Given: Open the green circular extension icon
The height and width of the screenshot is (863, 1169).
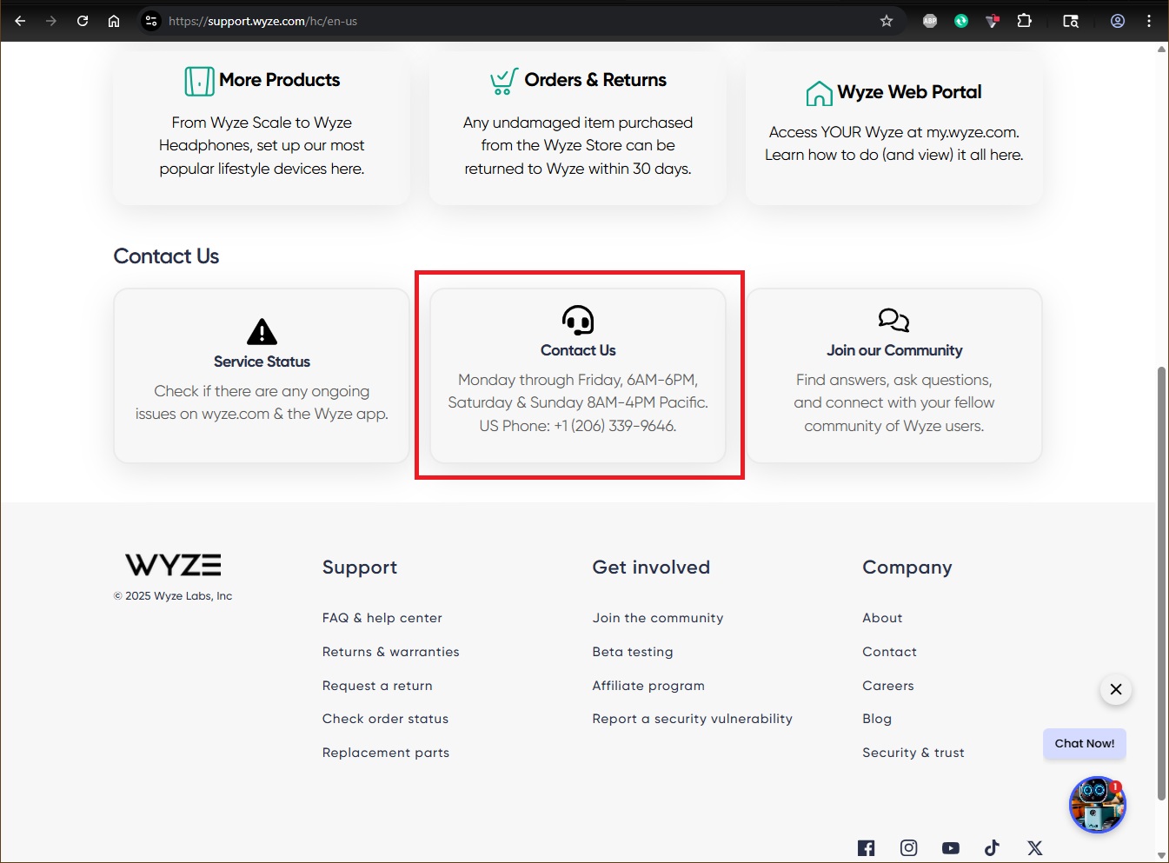Looking at the screenshot, I should coord(961,21).
